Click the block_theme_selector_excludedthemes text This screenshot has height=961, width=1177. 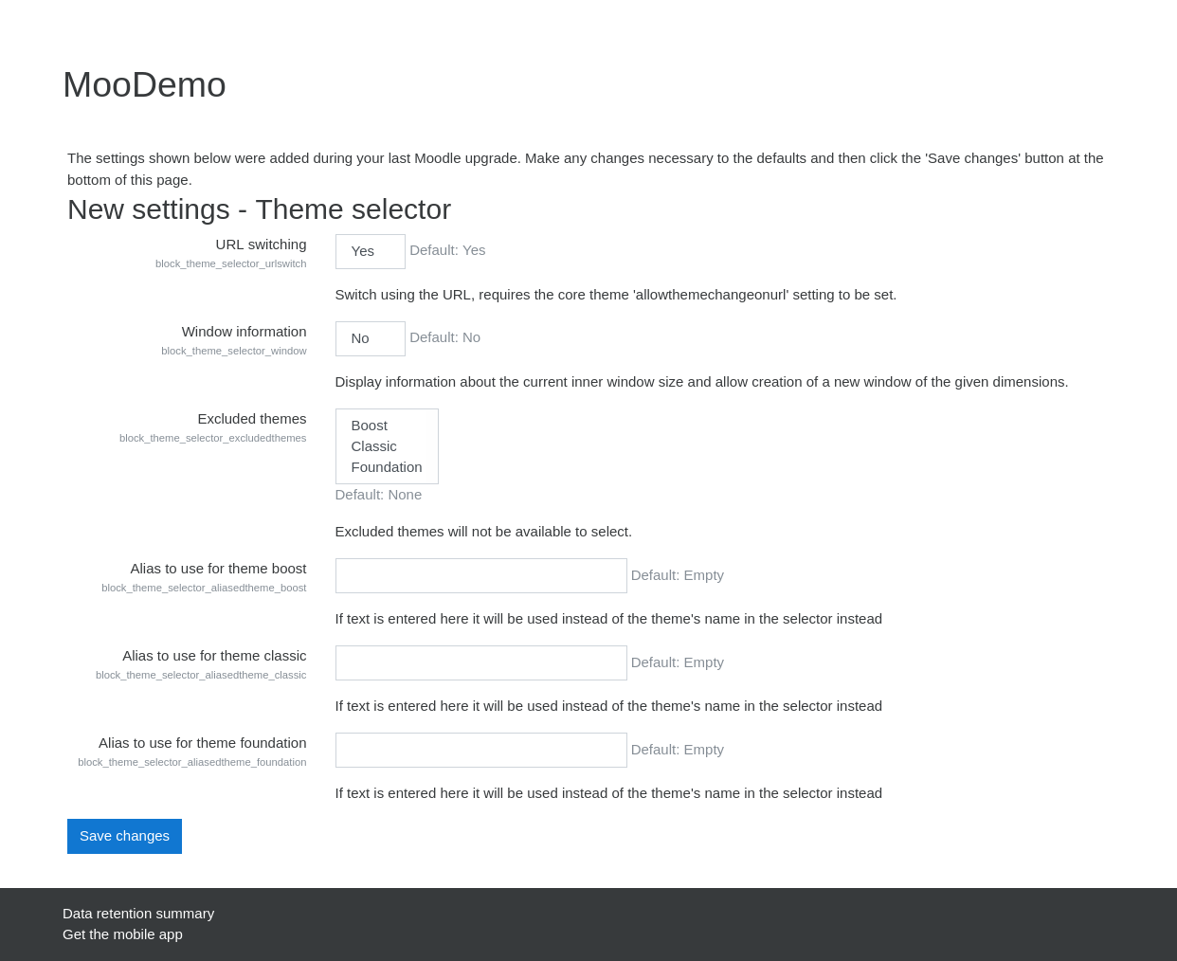coord(212,438)
